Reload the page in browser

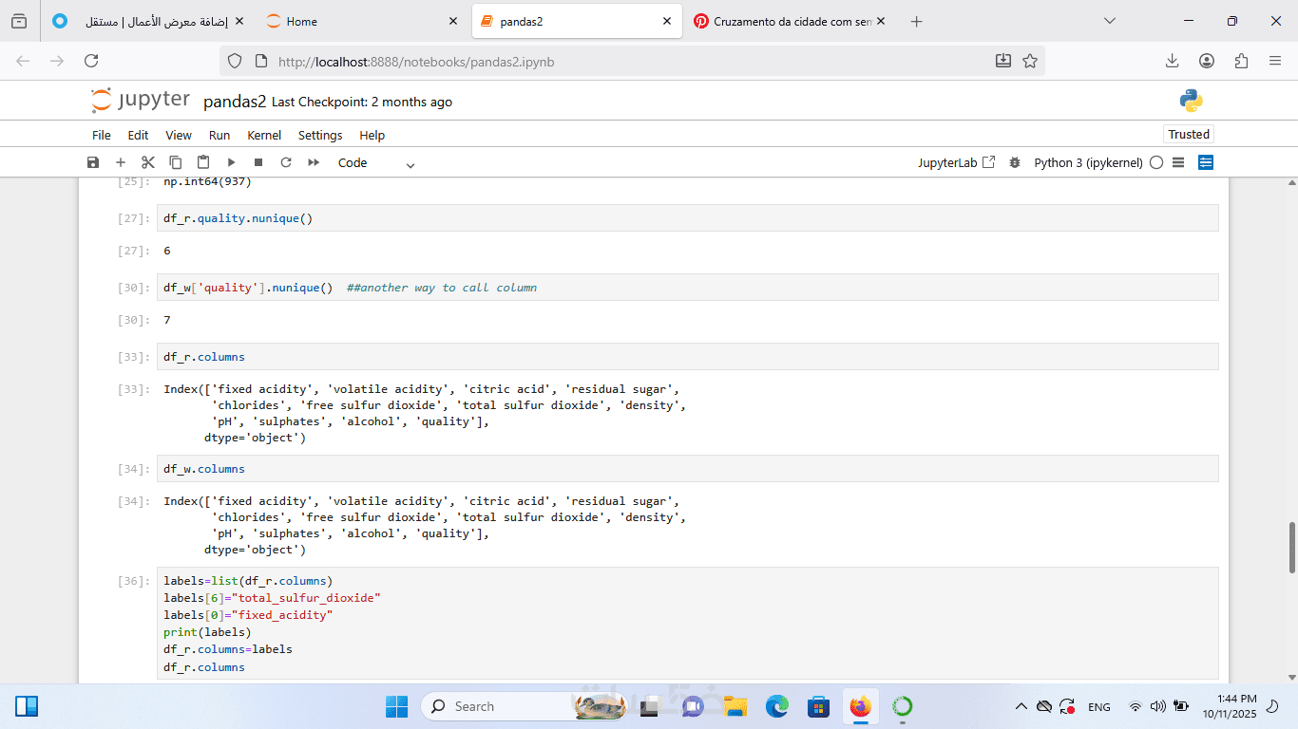coord(91,61)
